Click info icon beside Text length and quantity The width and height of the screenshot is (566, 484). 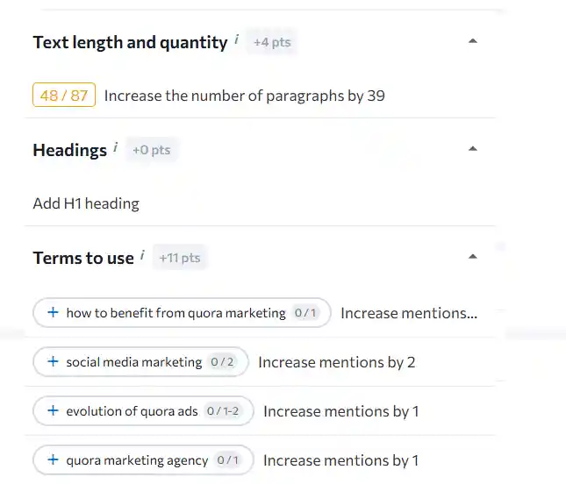coord(236,39)
